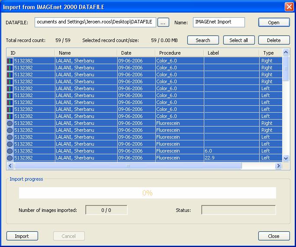Click the color icon of the first Color_6.0 Left row
The height and width of the screenshot is (247, 296).
[x=10, y=89]
